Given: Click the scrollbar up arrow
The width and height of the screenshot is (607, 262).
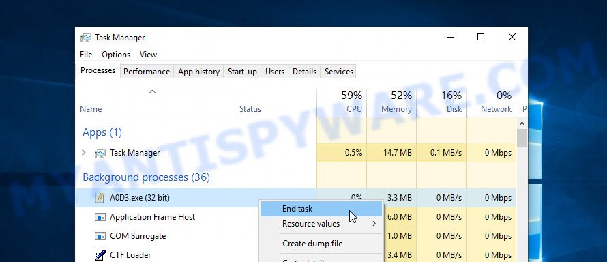Looking at the screenshot, I should (522, 124).
